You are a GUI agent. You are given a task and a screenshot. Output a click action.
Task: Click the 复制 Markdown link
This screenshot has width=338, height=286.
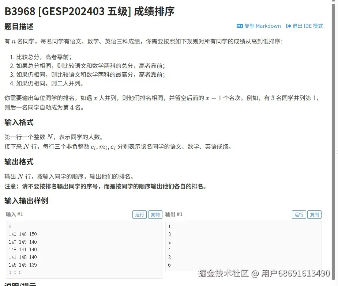259,26
